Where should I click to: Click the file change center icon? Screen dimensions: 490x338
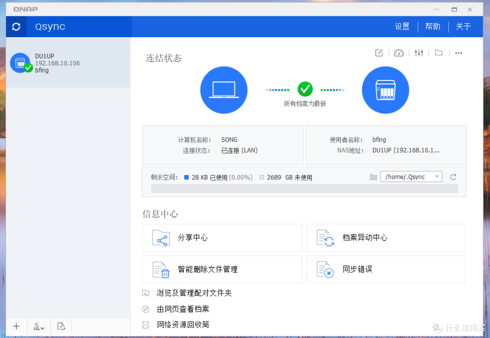click(x=325, y=238)
